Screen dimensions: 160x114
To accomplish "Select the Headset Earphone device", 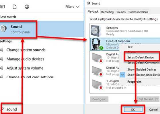I will click(125, 44).
